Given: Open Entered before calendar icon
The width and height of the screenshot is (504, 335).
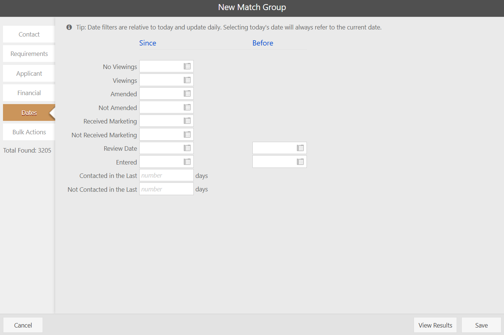Looking at the screenshot, I should pos(300,162).
